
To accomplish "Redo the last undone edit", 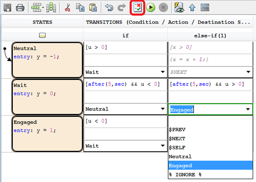I will [x=122, y=7].
